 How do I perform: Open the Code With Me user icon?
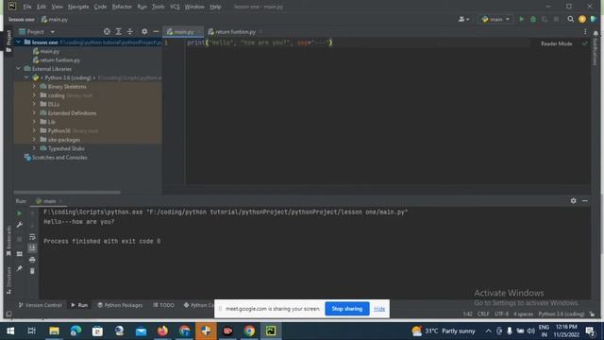point(463,19)
